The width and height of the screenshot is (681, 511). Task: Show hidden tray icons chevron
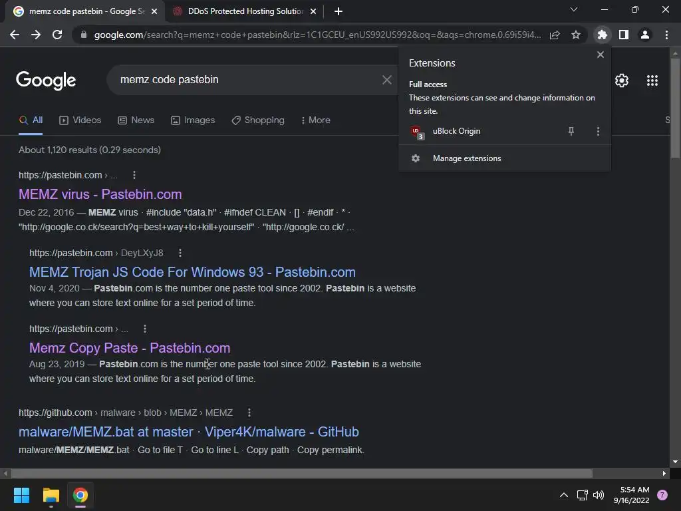(x=564, y=495)
